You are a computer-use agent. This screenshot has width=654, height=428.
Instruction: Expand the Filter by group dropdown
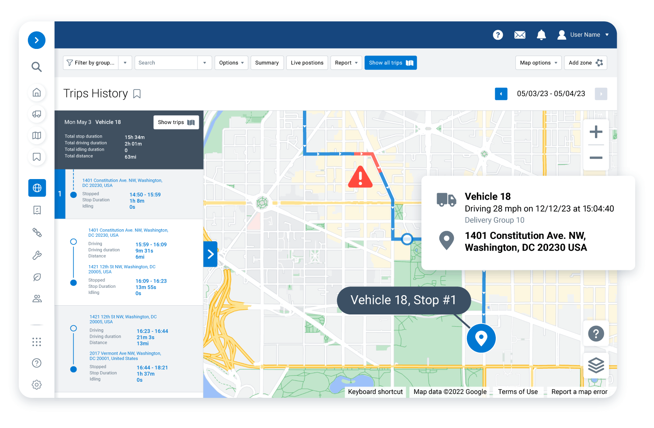[125, 63]
